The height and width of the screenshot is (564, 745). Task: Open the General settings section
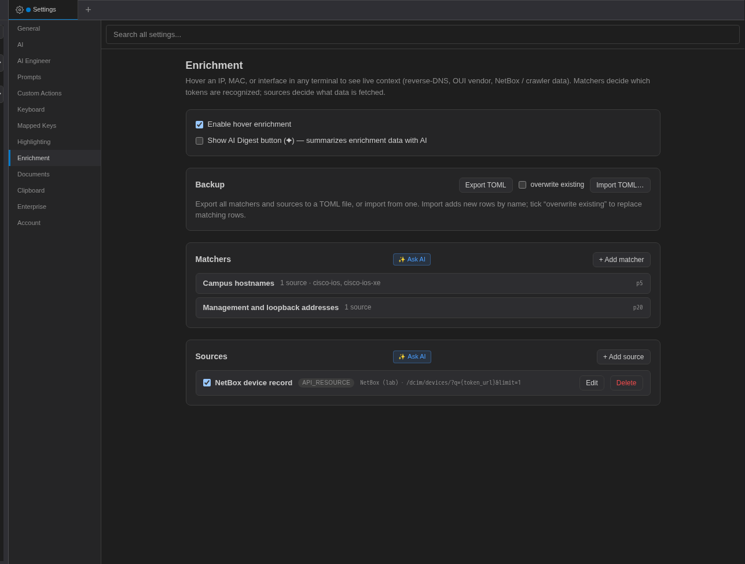pyautogui.click(x=54, y=28)
